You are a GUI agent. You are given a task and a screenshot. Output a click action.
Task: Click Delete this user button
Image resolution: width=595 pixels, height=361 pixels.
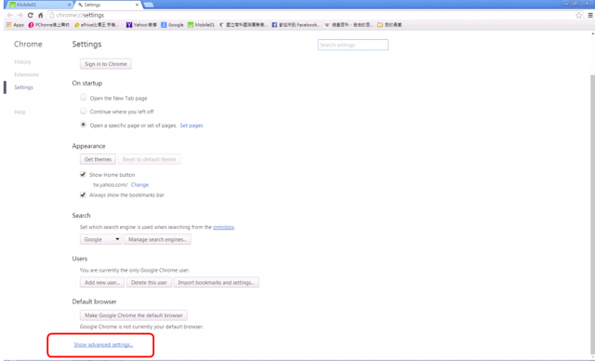coord(149,283)
